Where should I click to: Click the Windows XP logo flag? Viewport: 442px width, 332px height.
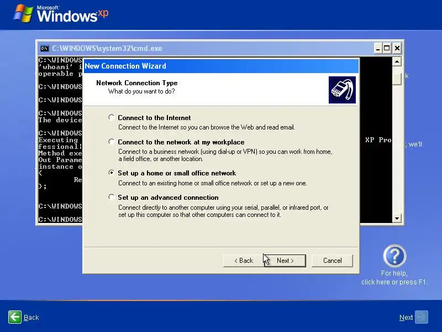[x=23, y=13]
